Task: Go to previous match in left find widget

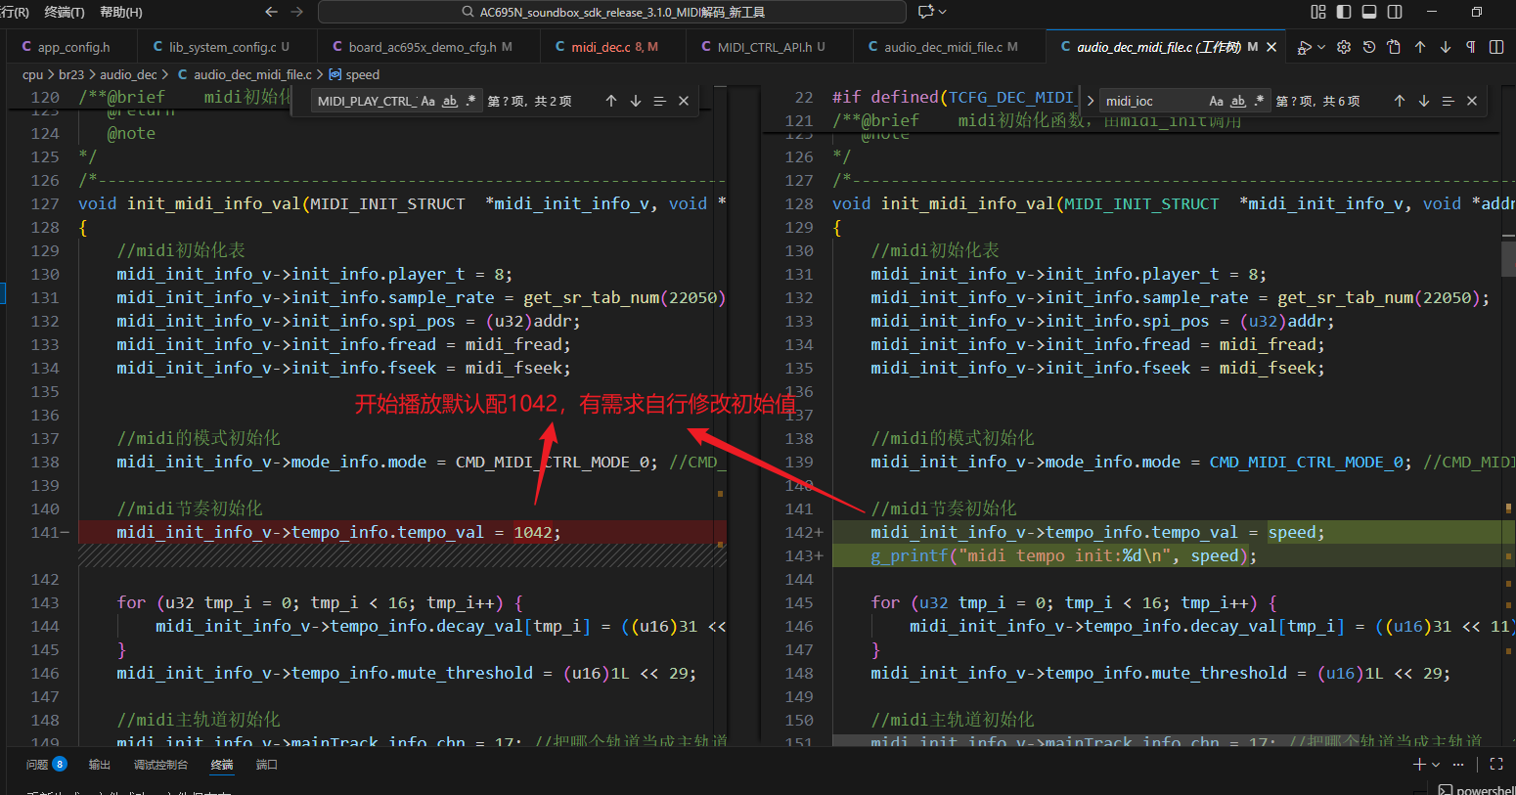Action: tap(611, 101)
